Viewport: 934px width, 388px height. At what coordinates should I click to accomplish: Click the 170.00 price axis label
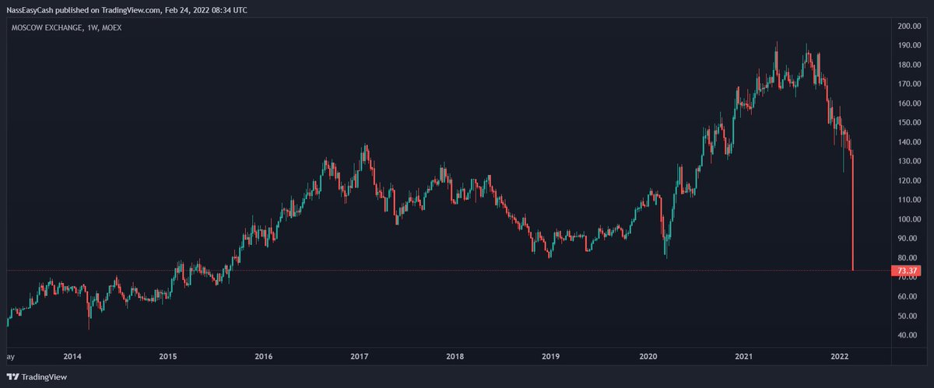pos(909,84)
